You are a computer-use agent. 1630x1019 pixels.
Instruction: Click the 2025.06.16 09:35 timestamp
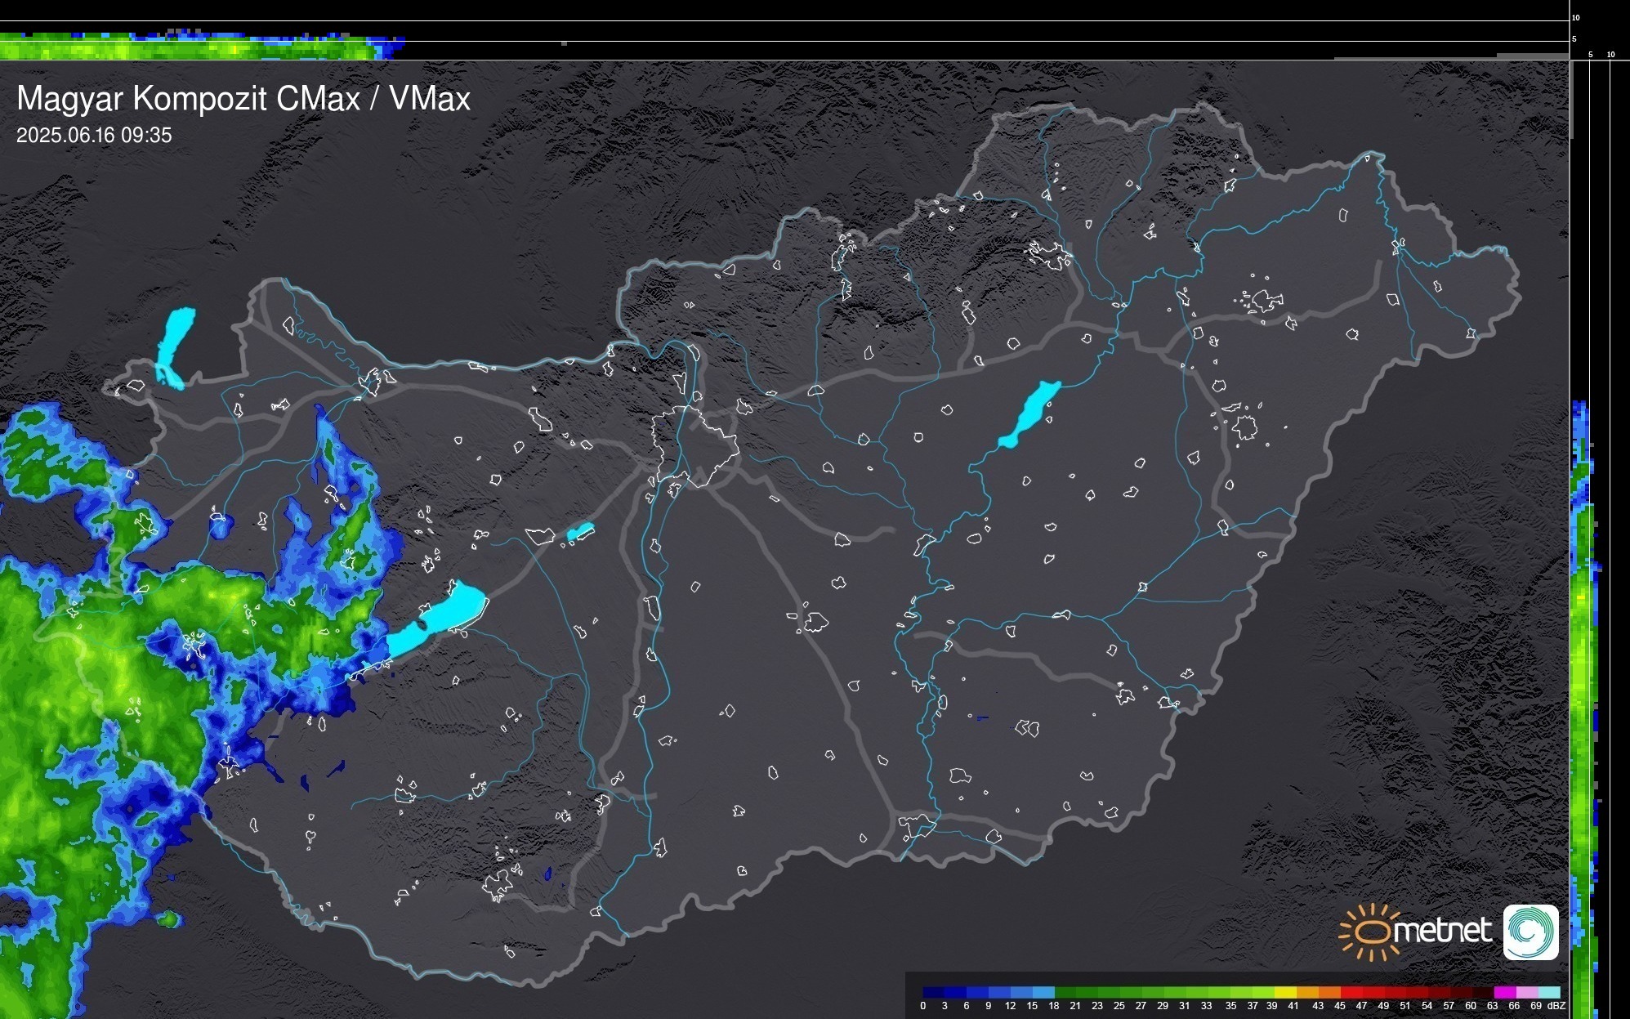[94, 136]
